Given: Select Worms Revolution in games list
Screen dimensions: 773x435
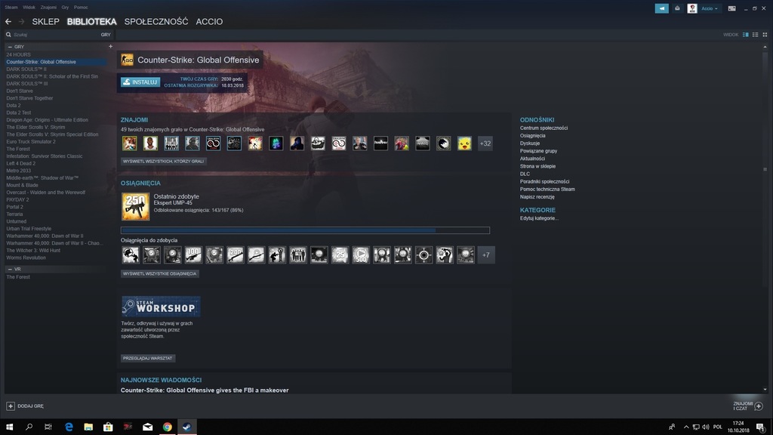Looking at the screenshot, I should [x=26, y=258].
